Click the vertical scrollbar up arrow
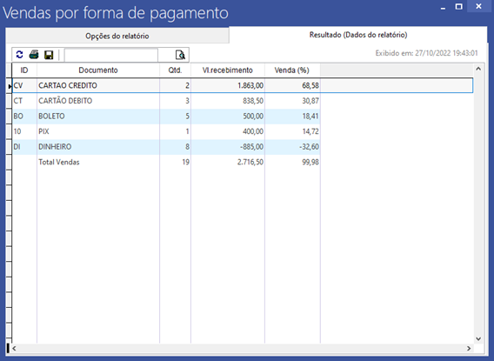The image size is (494, 361). [478, 69]
